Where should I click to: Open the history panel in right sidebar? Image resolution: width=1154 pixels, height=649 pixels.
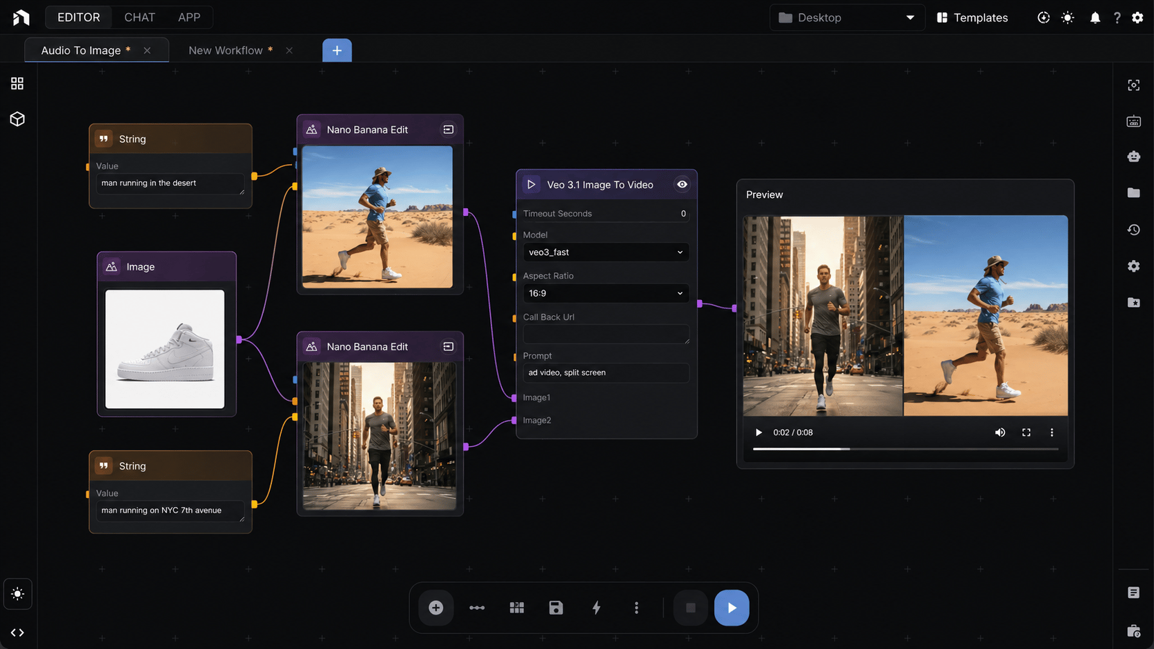point(1133,229)
